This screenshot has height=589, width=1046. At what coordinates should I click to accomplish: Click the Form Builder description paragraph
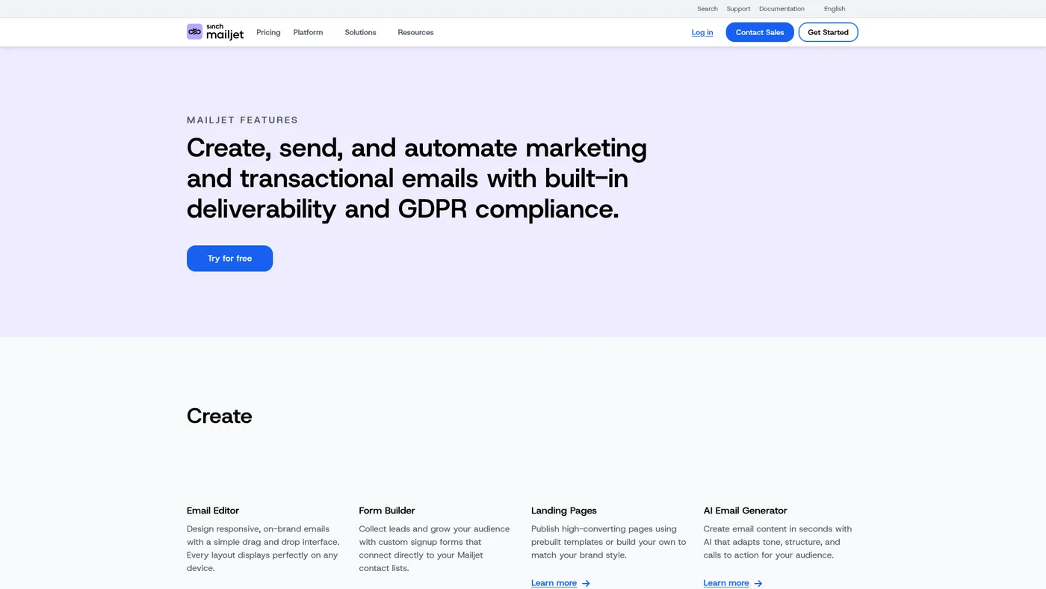tap(434, 549)
